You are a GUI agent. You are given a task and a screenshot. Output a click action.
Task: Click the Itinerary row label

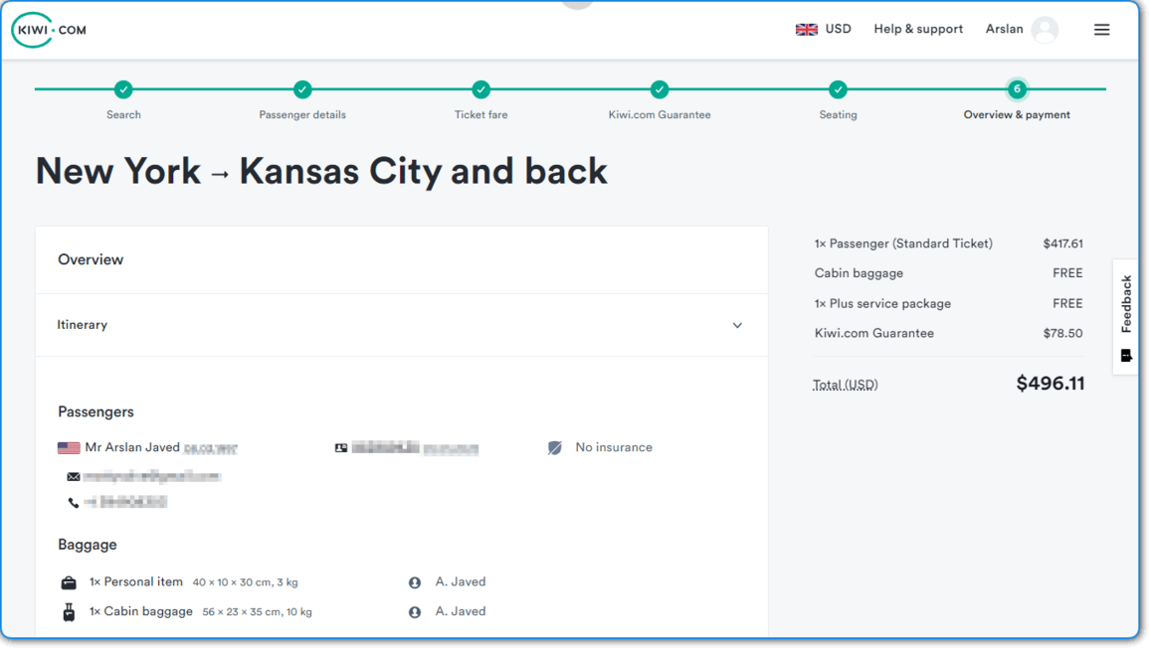point(82,324)
